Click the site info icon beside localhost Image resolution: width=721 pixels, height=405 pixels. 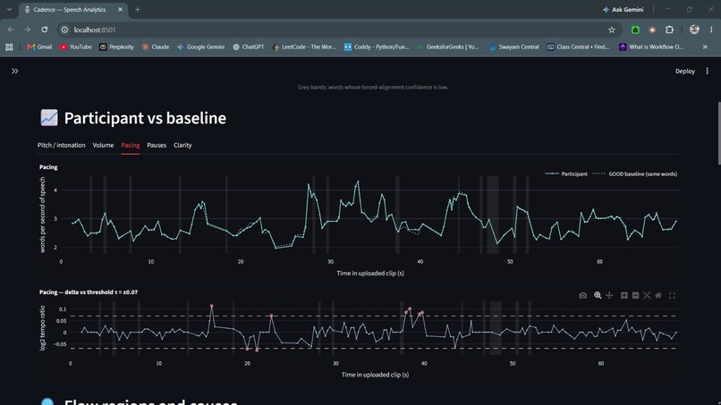(x=64, y=30)
